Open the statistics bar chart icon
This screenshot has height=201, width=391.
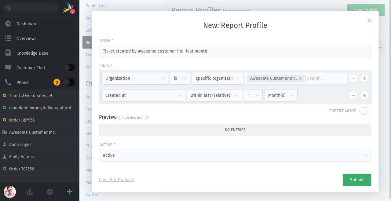(x=30, y=192)
